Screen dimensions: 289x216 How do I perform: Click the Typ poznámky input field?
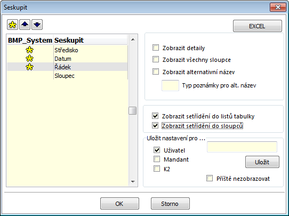[170, 85]
